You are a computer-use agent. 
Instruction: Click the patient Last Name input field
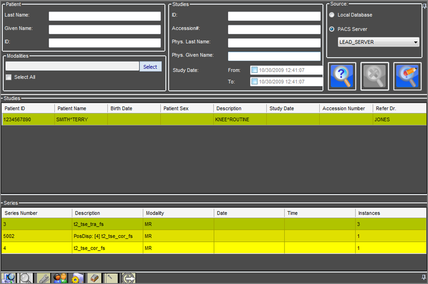pyautogui.click(x=105, y=16)
